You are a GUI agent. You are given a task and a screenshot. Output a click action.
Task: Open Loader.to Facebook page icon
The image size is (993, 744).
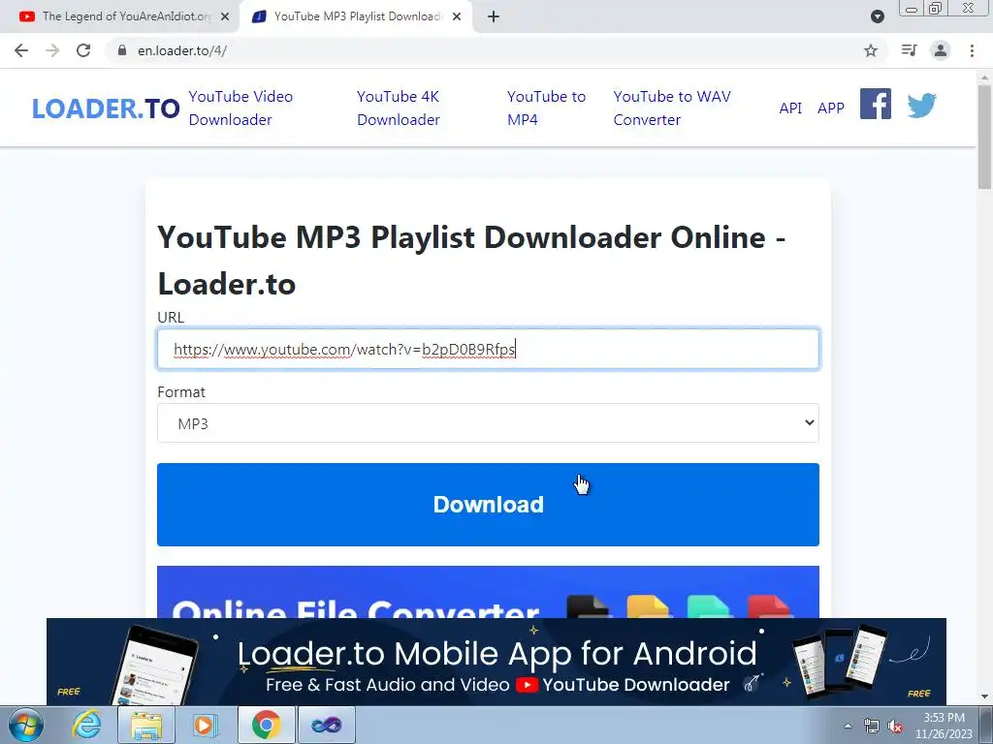876,104
